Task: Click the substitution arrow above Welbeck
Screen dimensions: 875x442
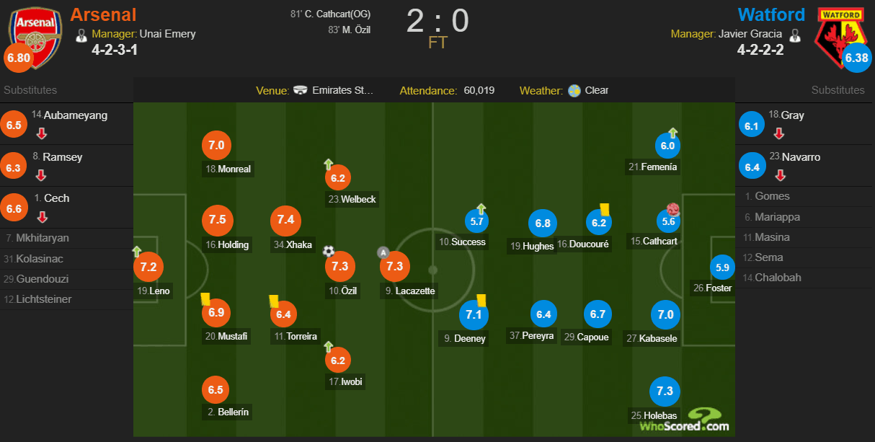Action: pyautogui.click(x=328, y=164)
